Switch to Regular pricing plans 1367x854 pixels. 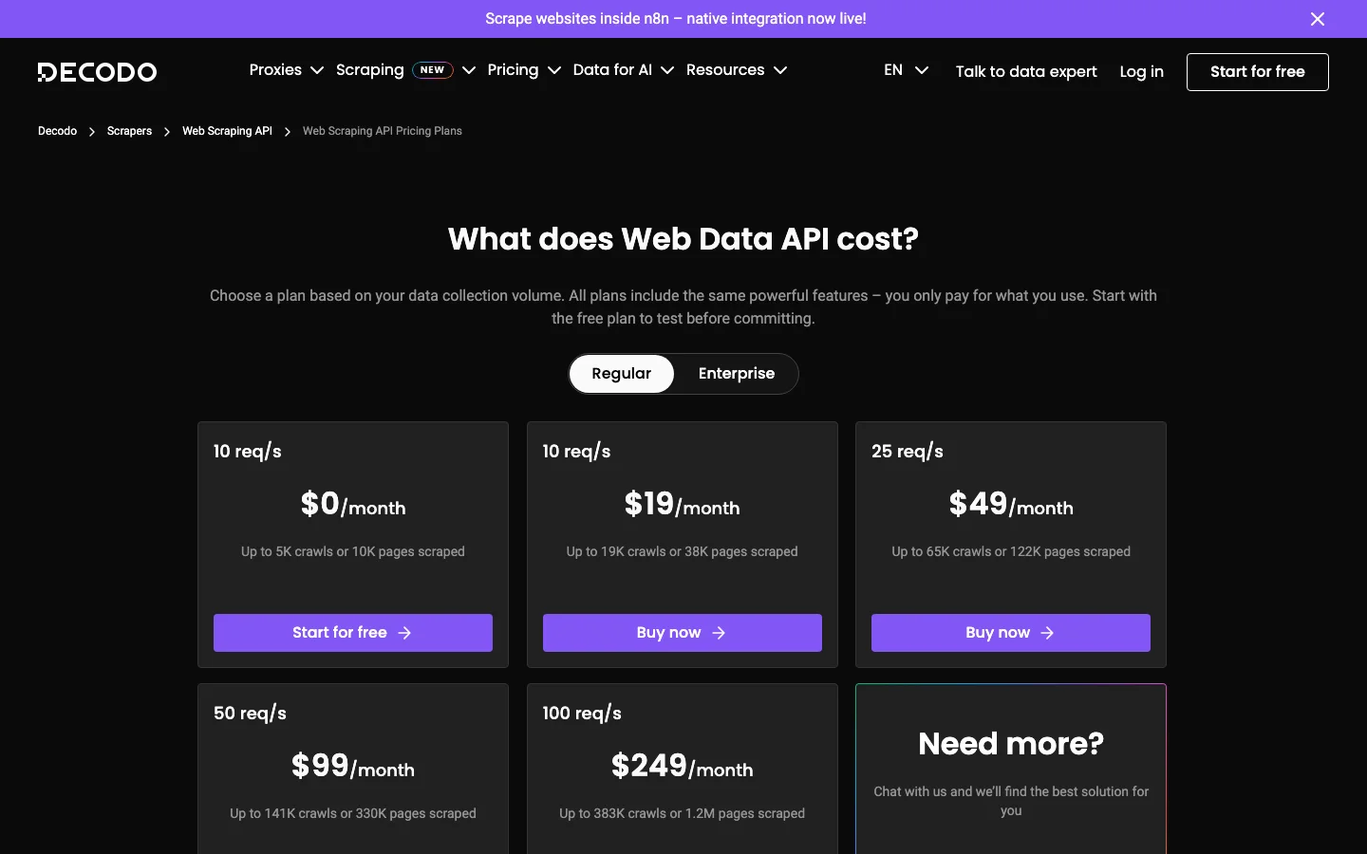click(622, 374)
